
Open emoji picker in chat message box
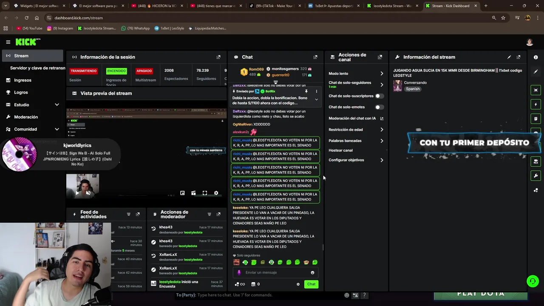tap(312, 272)
